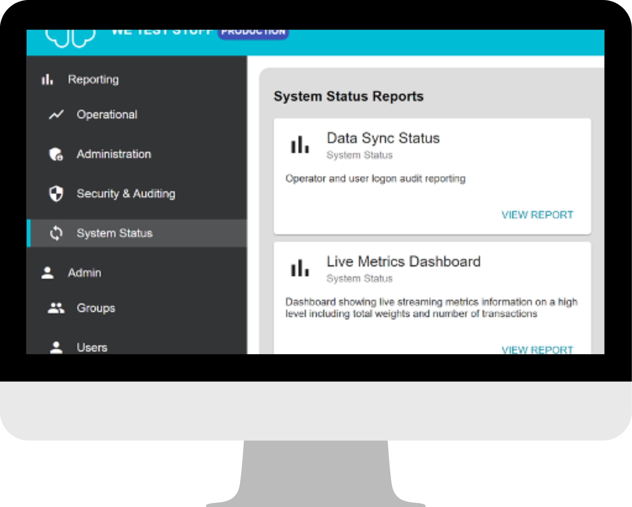View report for Data Sync Status

[x=537, y=215]
